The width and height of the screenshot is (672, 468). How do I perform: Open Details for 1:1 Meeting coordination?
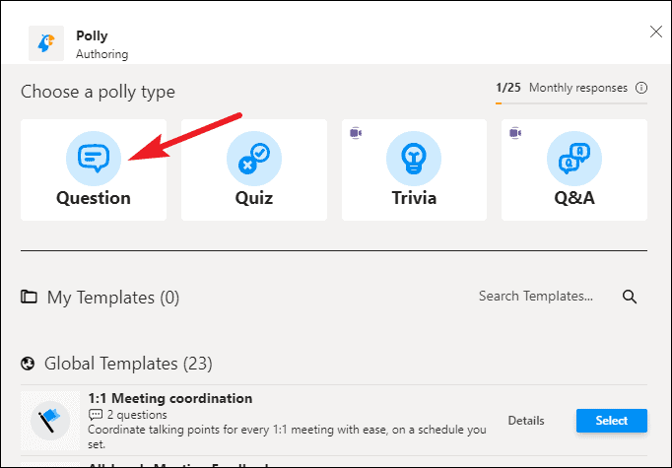526,421
